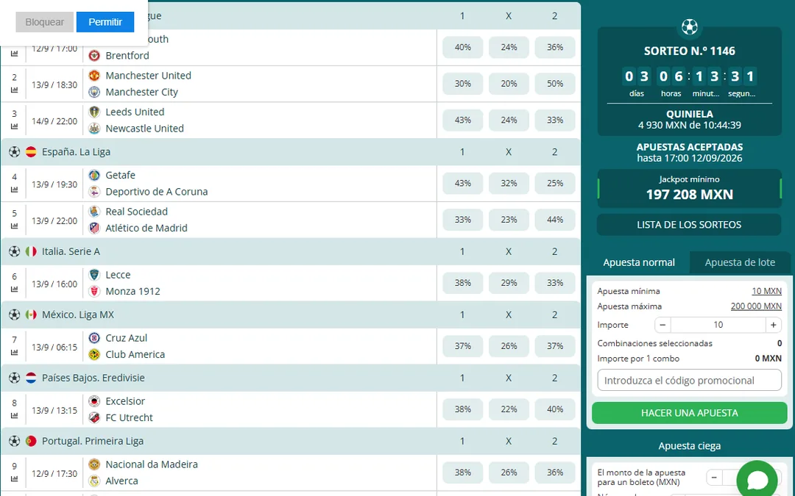795x496 pixels.
Task: Click Getafe club crest
Action: [94, 175]
